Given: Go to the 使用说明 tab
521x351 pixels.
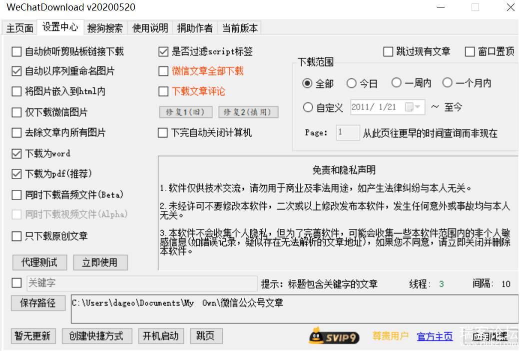Looking at the screenshot, I should 150,28.
